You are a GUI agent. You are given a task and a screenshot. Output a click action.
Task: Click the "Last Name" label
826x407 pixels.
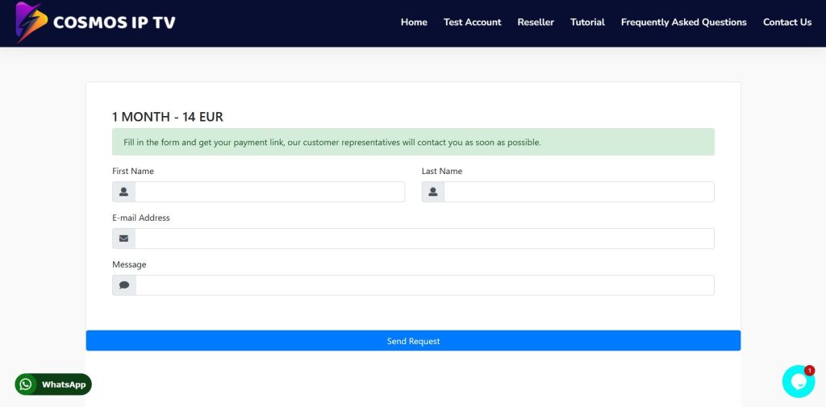(x=442, y=171)
